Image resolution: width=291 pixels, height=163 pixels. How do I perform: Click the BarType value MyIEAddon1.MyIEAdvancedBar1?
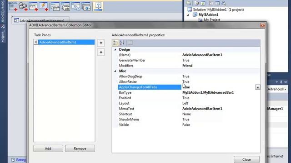tap(208, 92)
